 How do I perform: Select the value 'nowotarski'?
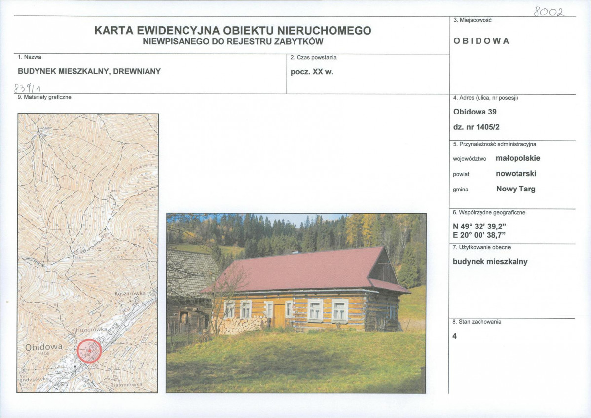[x=516, y=174]
